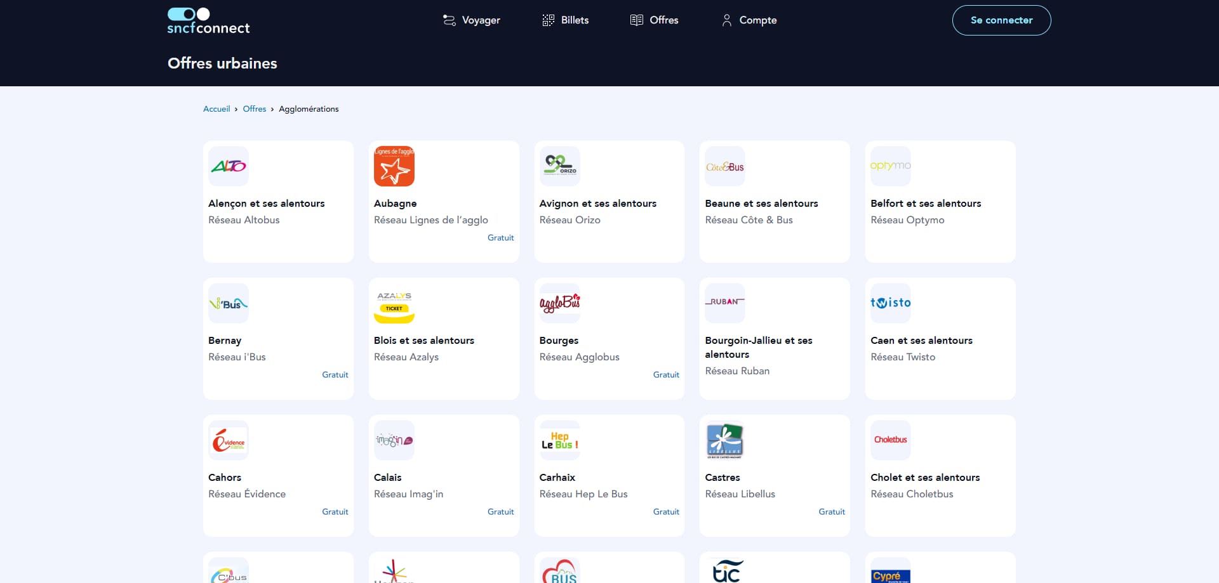Open Caen et ses alentours offer
1219x583 pixels.
coord(940,339)
